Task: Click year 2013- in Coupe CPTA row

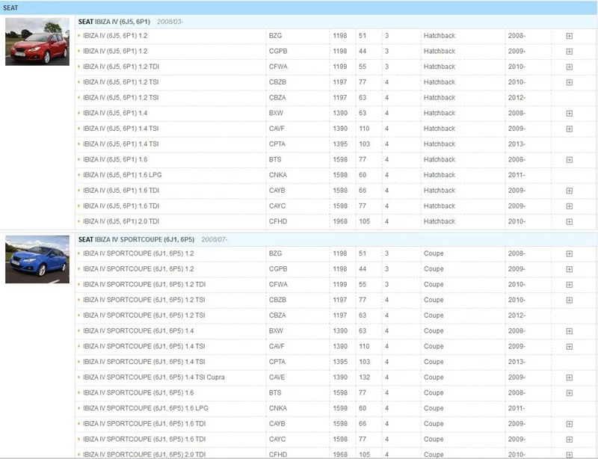Action: (x=517, y=362)
